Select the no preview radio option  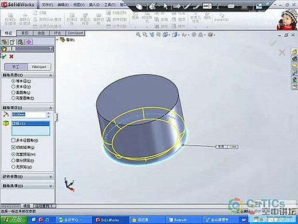tap(13, 167)
